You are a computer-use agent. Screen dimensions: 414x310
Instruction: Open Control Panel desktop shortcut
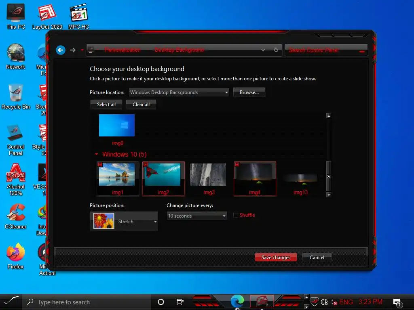[16, 140]
